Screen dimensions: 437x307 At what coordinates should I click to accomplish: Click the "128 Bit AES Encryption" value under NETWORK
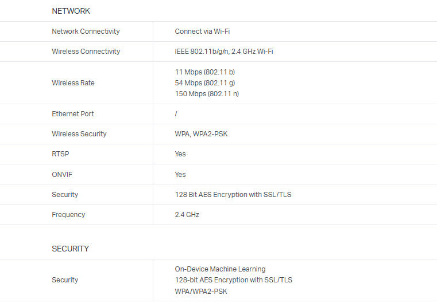point(233,195)
